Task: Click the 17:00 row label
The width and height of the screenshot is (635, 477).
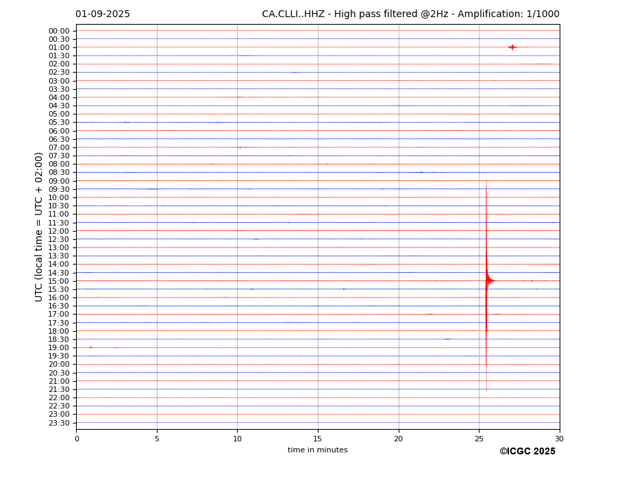Action: click(59, 315)
